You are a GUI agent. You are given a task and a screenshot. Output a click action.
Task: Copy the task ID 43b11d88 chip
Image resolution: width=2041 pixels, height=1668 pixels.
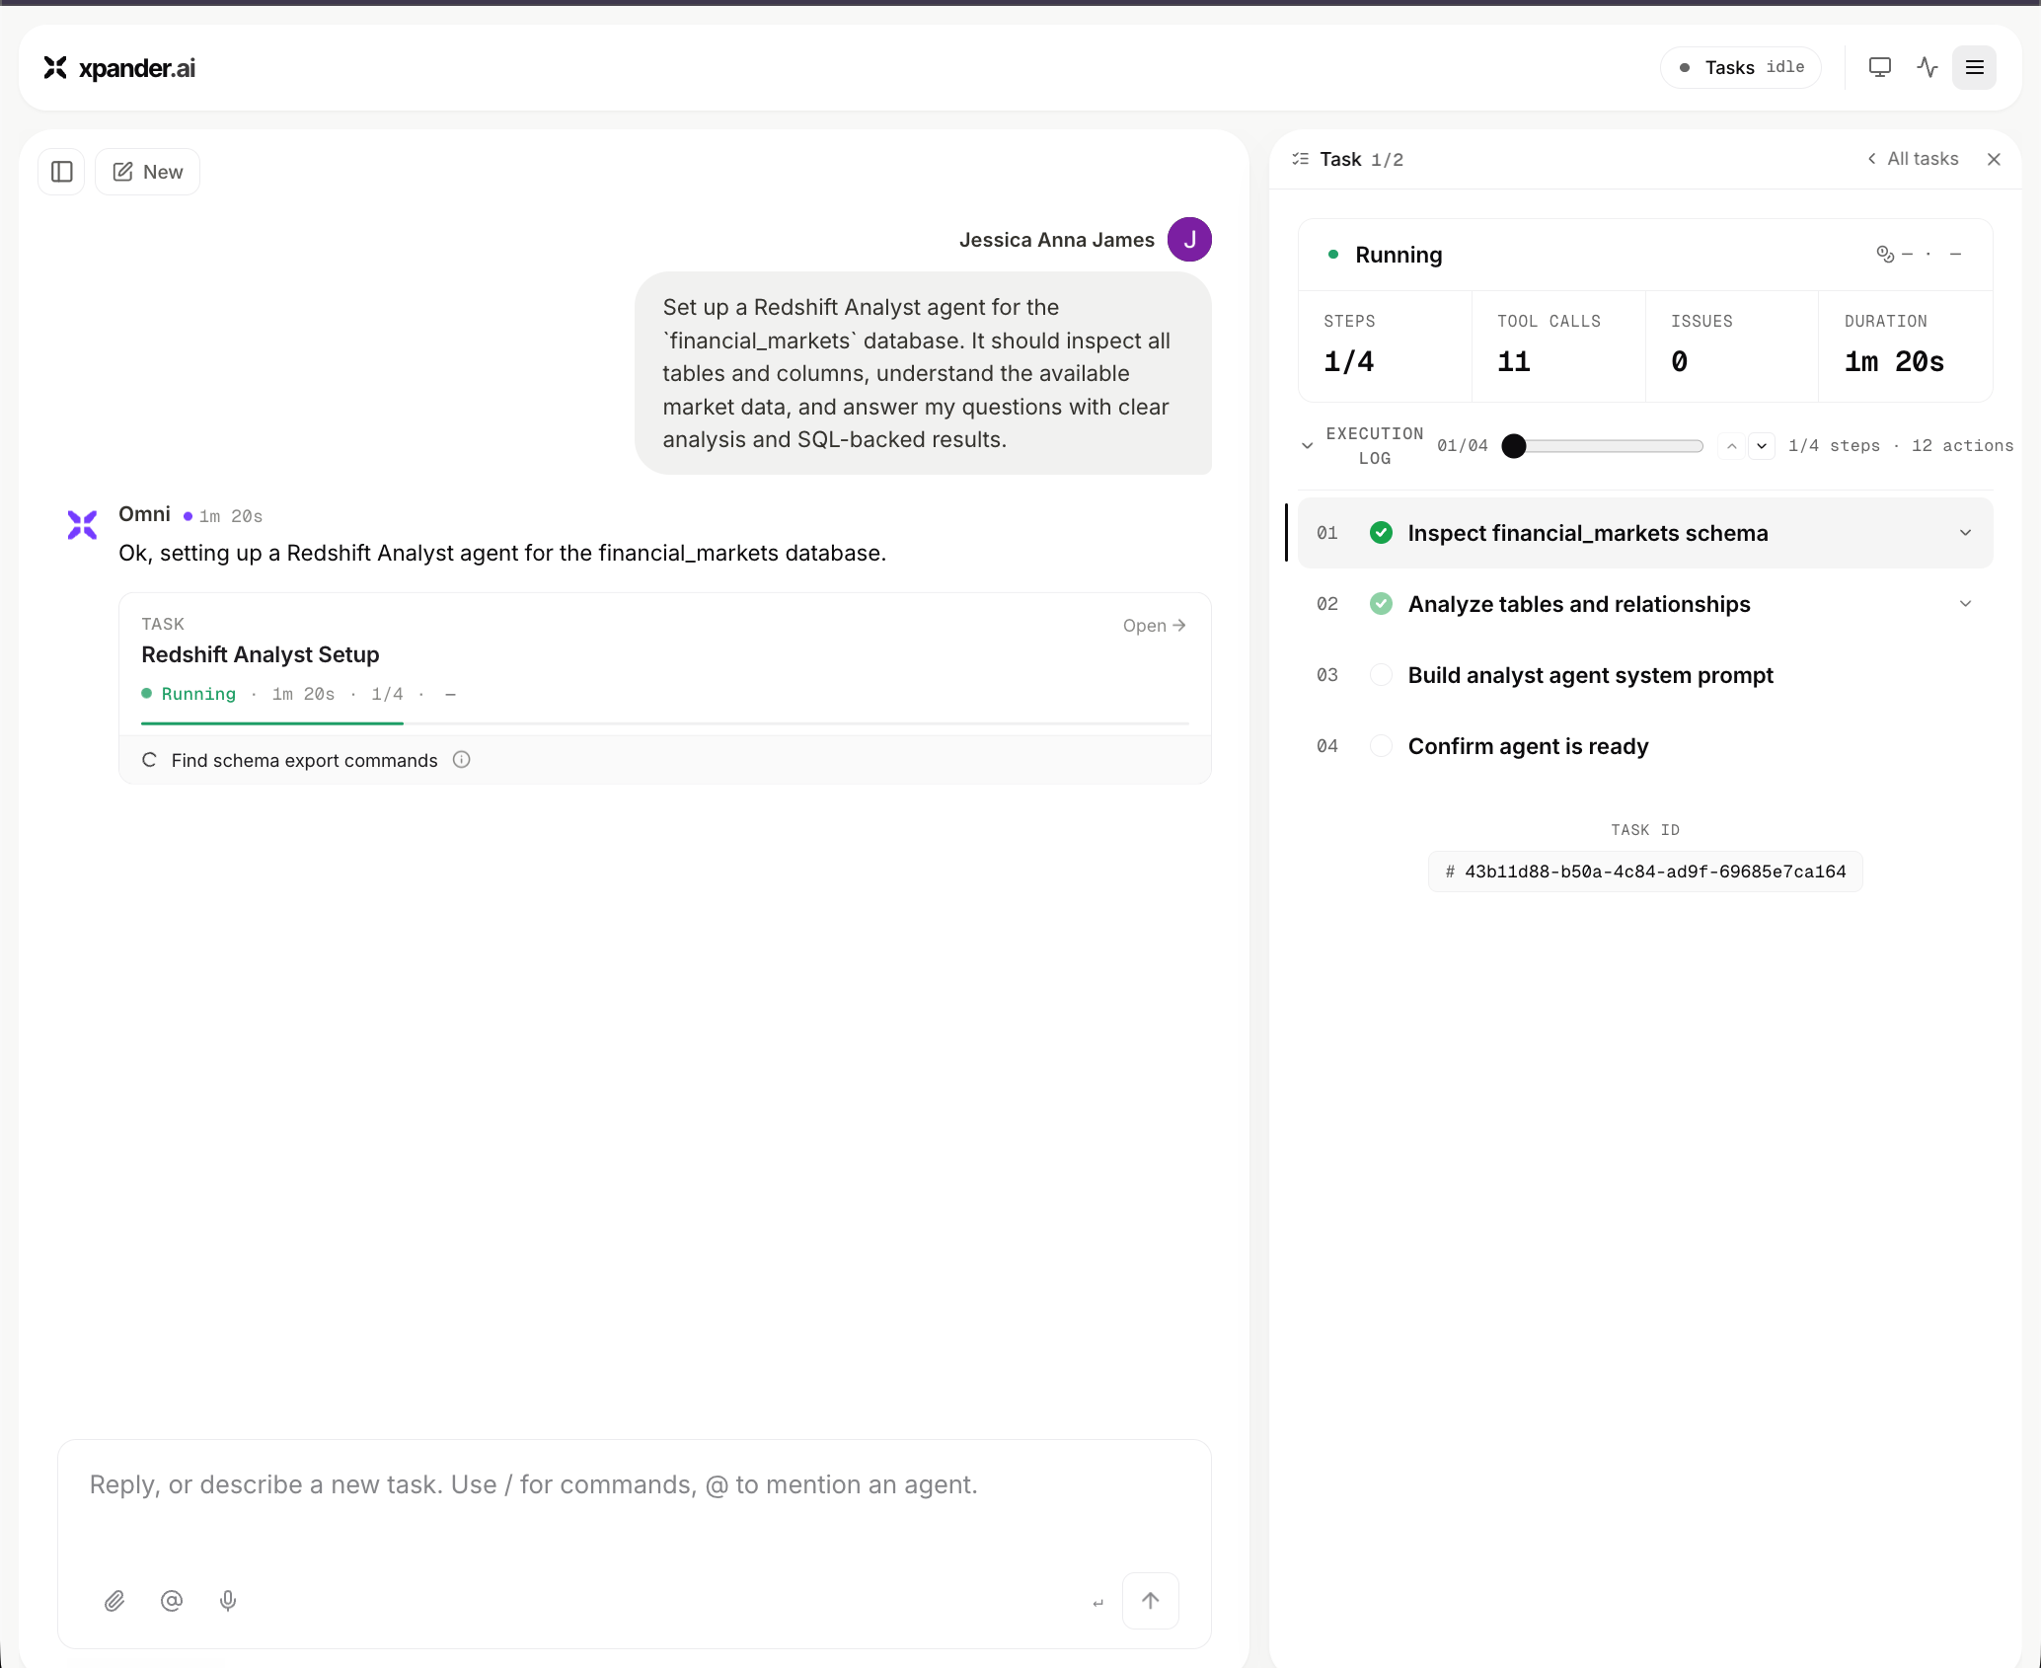coord(1645,872)
